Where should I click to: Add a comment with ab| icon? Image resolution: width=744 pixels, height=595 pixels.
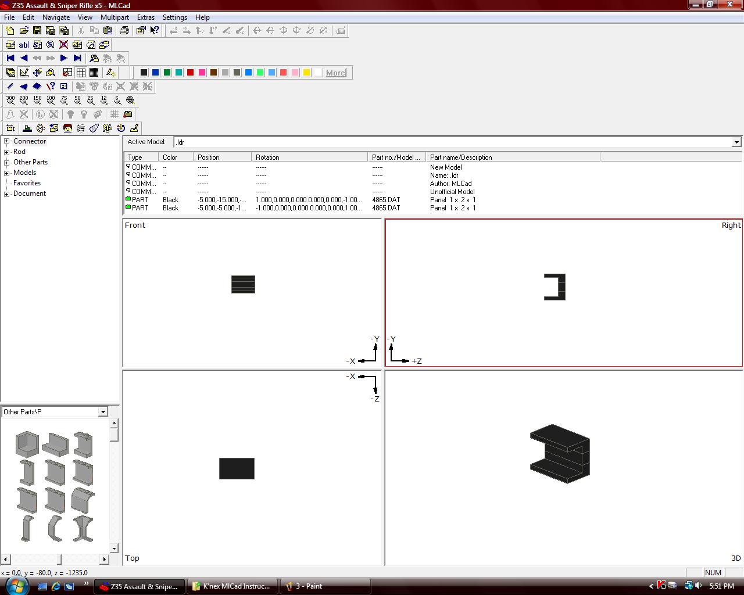pos(24,45)
